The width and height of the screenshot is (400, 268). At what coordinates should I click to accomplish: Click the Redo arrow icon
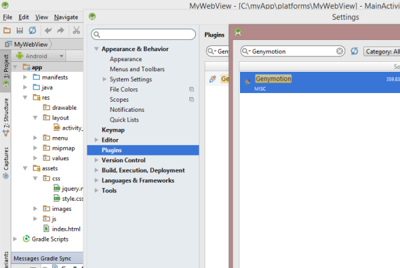pyautogui.click(x=61, y=31)
